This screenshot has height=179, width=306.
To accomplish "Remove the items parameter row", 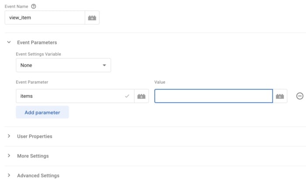I will tap(300, 96).
